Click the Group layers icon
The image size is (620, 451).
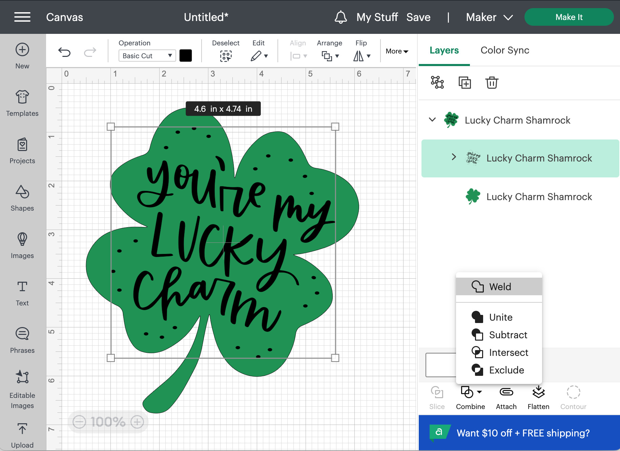[437, 82]
